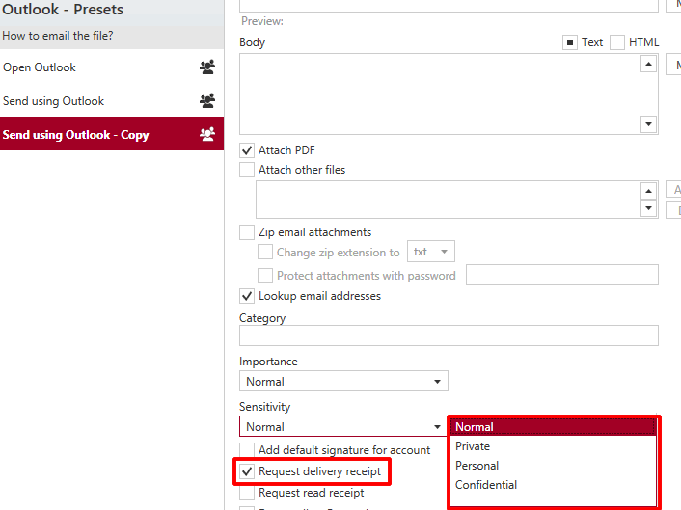Click users icon on Send using Outlook - Copy
The image size is (681, 510).
click(207, 134)
